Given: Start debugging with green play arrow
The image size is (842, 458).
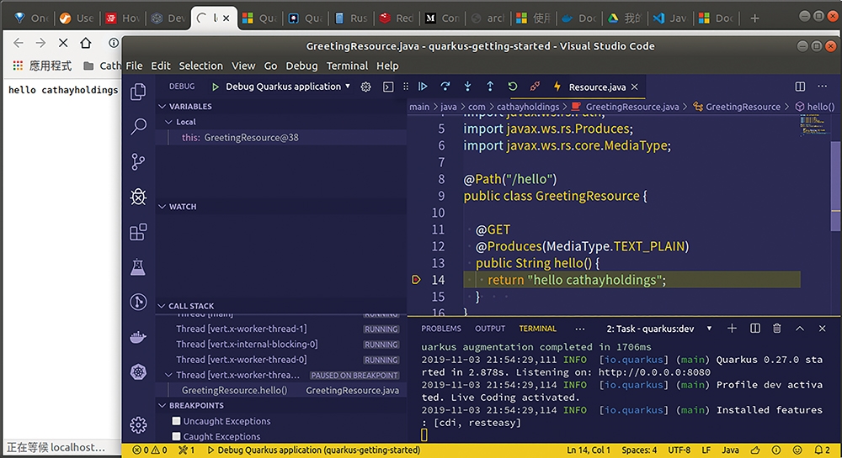Looking at the screenshot, I should pyautogui.click(x=216, y=87).
